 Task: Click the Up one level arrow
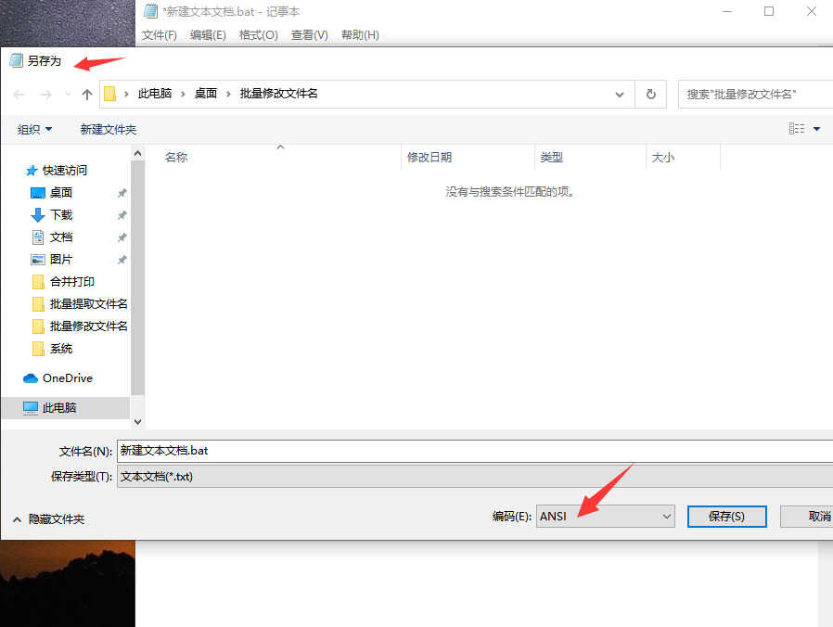click(x=87, y=94)
